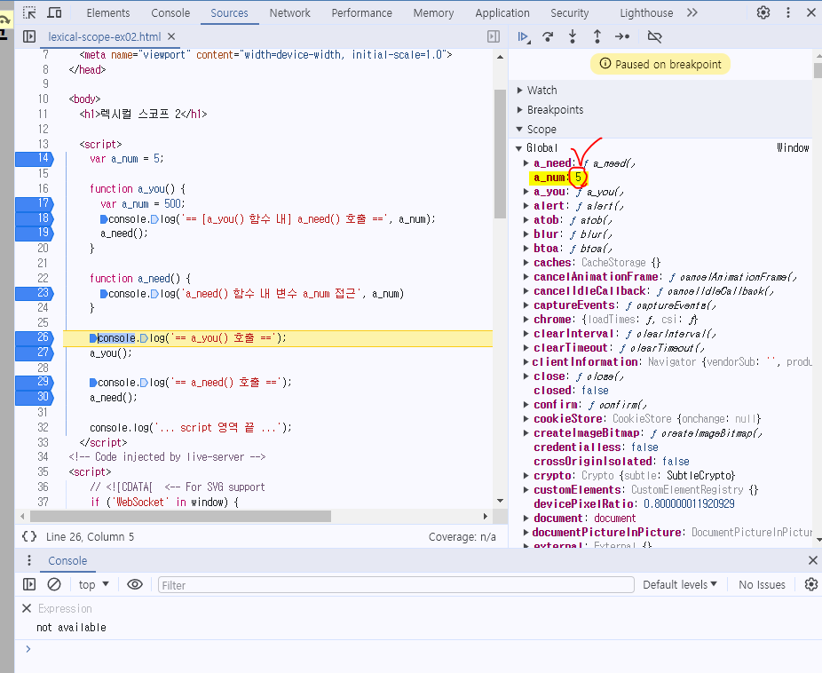Open the top context dropdown
This screenshot has height=673, width=822.
94,584
